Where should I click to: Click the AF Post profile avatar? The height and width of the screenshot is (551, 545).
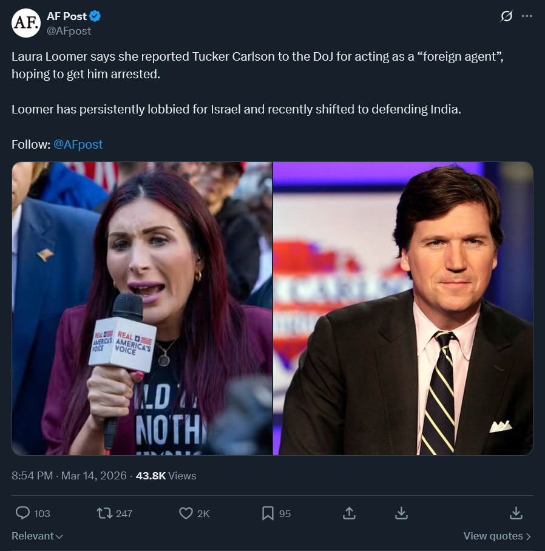coord(26,23)
